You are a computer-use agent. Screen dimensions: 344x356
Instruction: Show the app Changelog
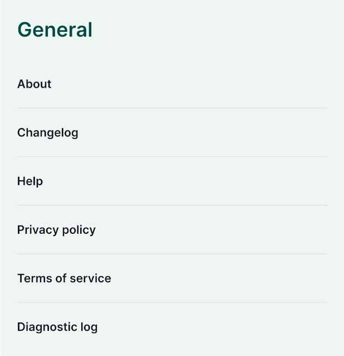click(48, 133)
